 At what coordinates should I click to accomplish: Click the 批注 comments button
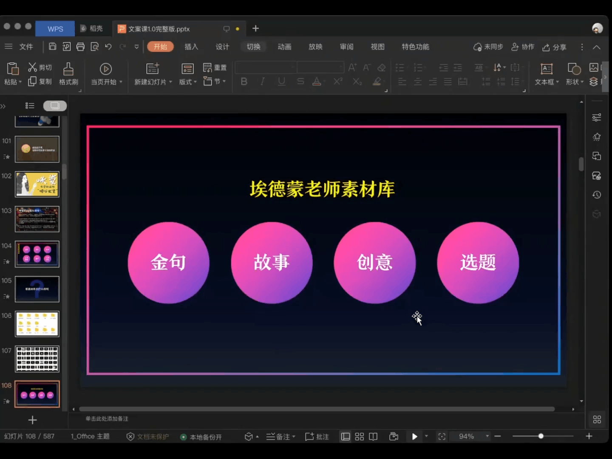point(317,436)
